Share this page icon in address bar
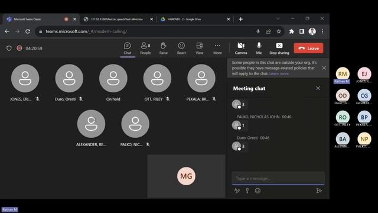This screenshot has width=378, height=213. click(268, 31)
